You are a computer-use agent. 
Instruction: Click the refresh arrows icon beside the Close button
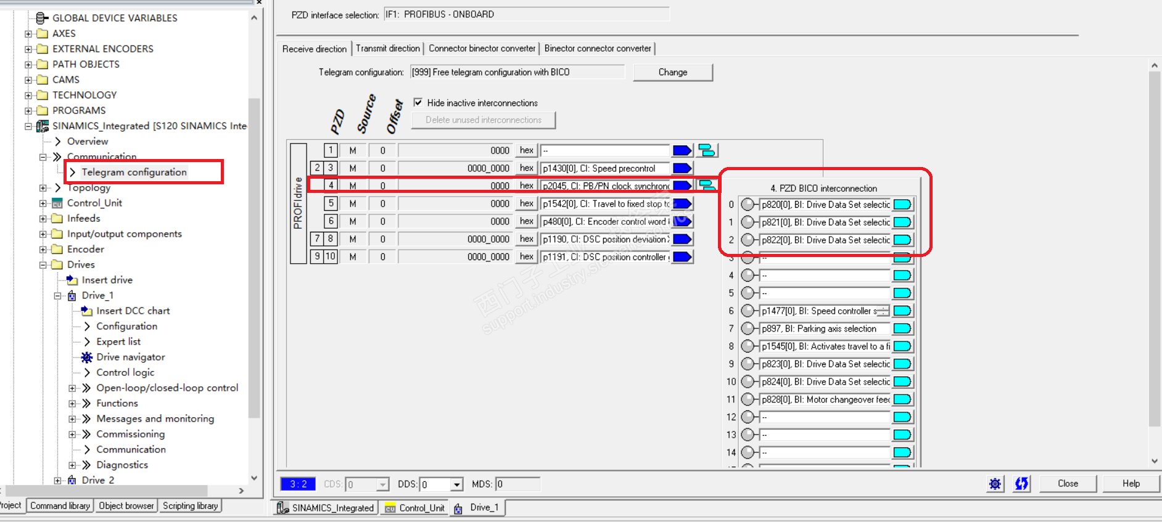pyautogui.click(x=1021, y=484)
